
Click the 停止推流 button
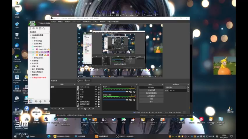pos(151,87)
